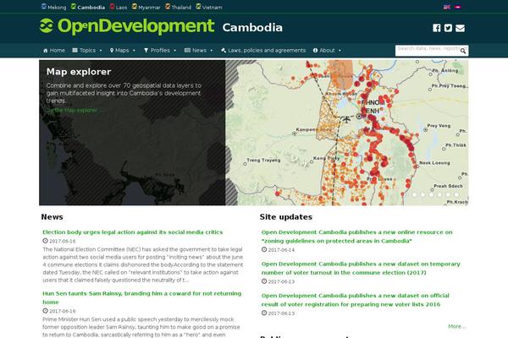Open the Cambodia country site link
The height and width of the screenshot is (338, 508).
[88, 7]
